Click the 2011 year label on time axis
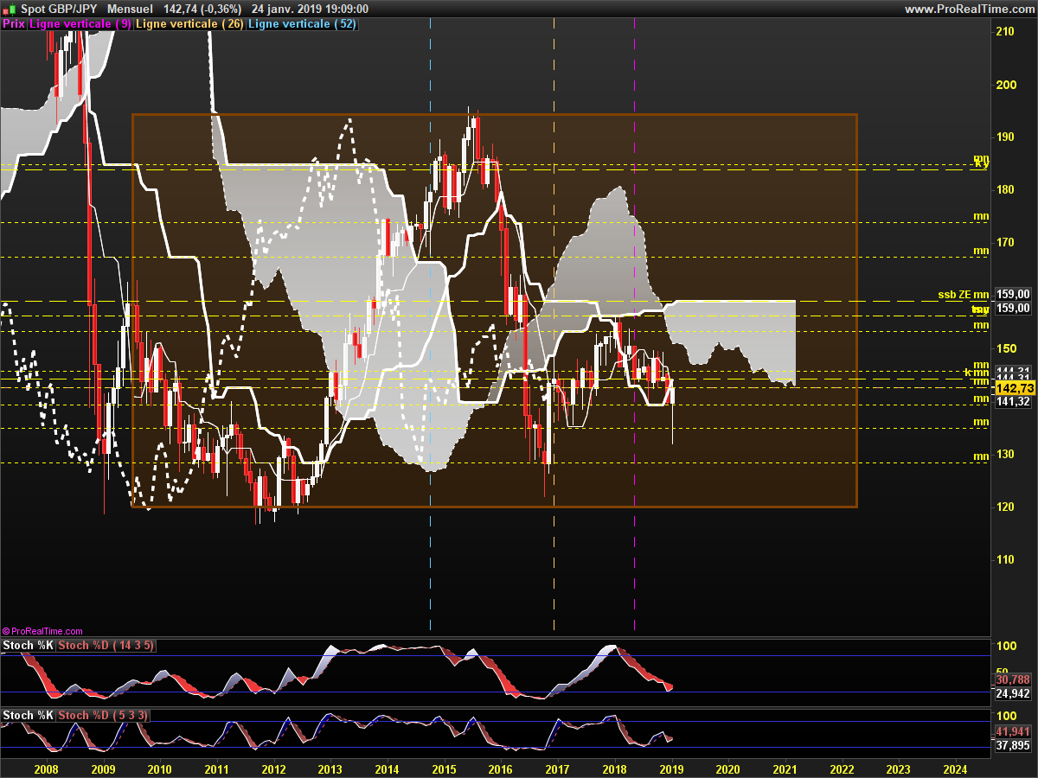 pos(216,768)
